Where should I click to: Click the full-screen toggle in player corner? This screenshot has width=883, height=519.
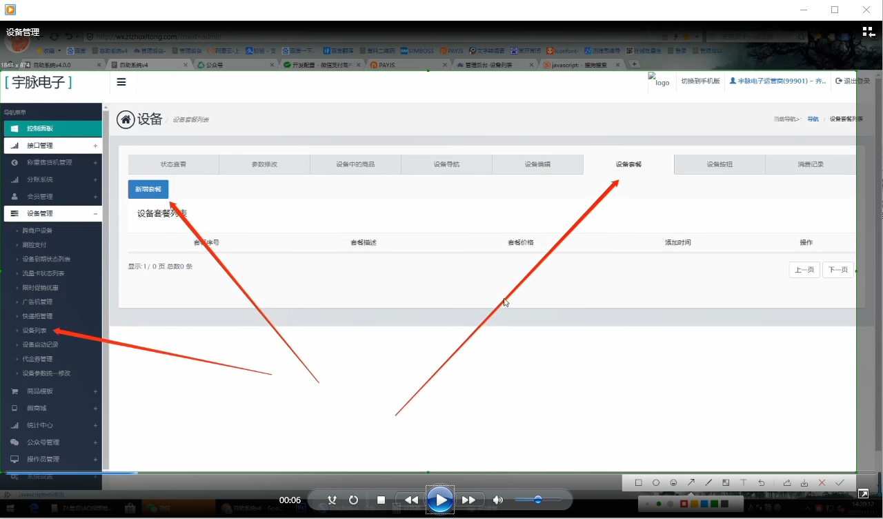[x=863, y=493]
